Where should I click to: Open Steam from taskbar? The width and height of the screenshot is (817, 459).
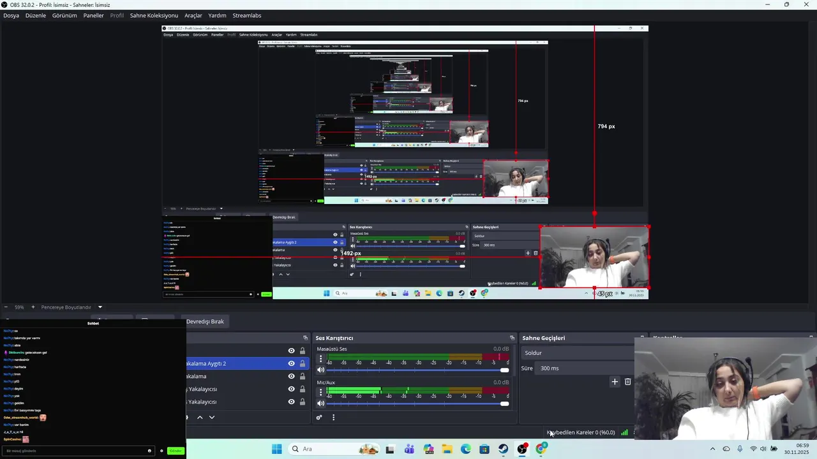tap(504, 449)
